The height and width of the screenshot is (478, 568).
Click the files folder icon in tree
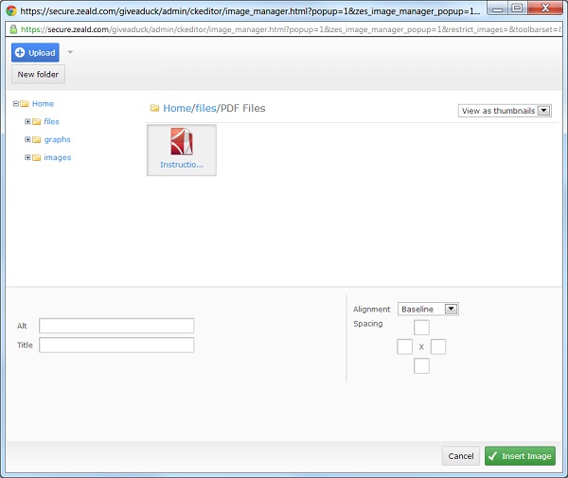coord(37,122)
